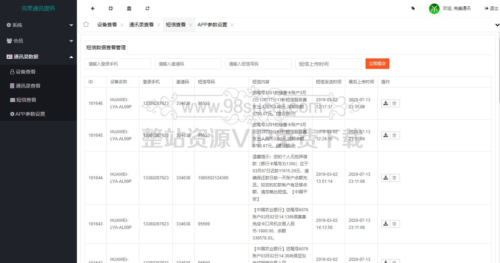Image resolution: width=500 pixels, height=263 pixels.
Task: Close the 短信查看 tab with its X
Action: tap(190, 25)
